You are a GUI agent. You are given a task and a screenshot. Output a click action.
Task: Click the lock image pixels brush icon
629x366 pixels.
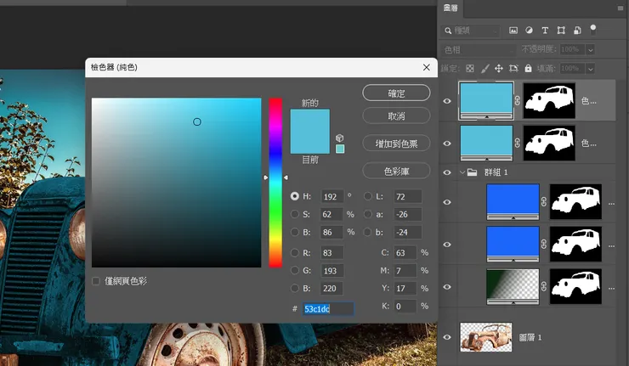tap(484, 68)
